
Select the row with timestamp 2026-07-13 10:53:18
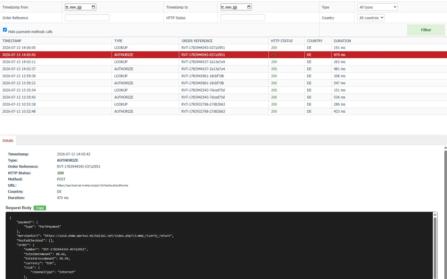coord(223,104)
